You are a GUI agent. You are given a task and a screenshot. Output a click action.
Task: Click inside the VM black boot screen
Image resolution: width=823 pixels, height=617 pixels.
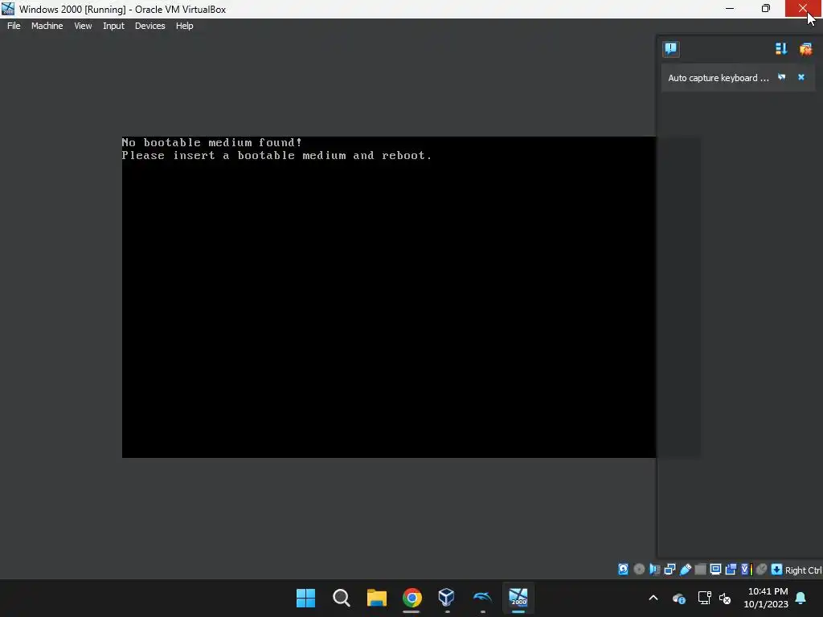point(388,297)
